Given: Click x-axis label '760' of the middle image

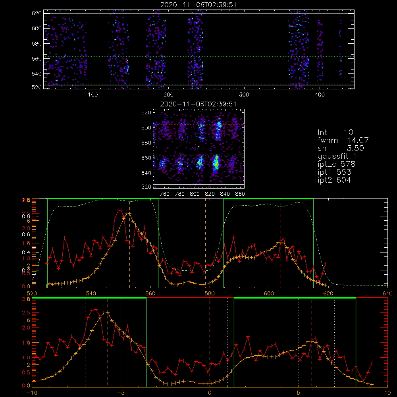Looking at the screenshot, I should coord(165,194).
